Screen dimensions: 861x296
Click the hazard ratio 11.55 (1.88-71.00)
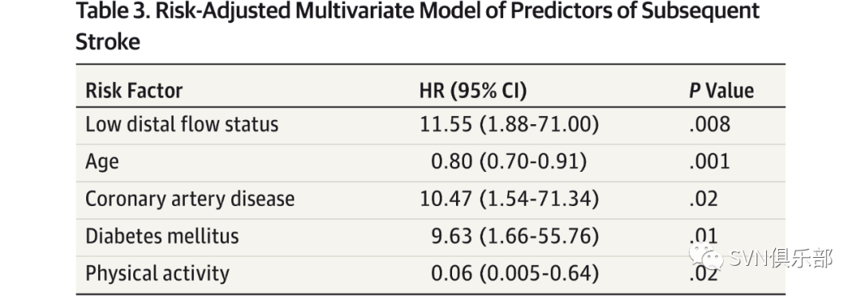pos(509,124)
